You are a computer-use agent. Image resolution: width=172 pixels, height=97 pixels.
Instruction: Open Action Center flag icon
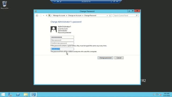154,95
